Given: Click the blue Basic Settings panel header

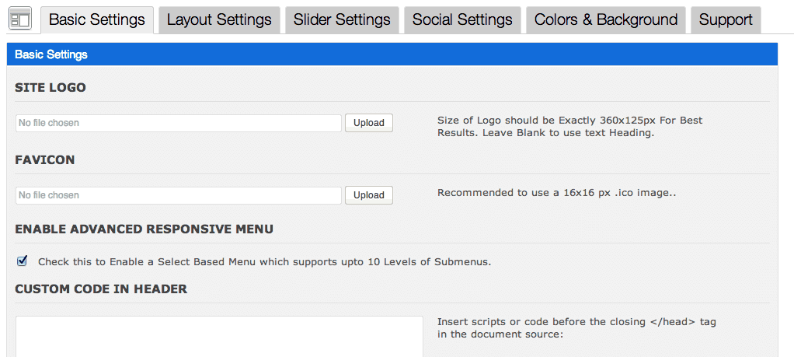Looking at the screenshot, I should click(392, 54).
